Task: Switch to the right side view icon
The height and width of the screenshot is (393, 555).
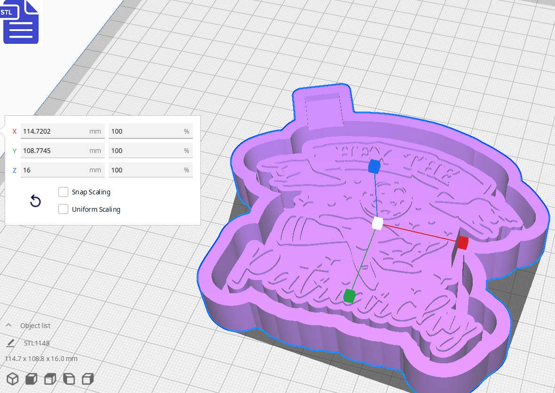Action: [x=87, y=378]
